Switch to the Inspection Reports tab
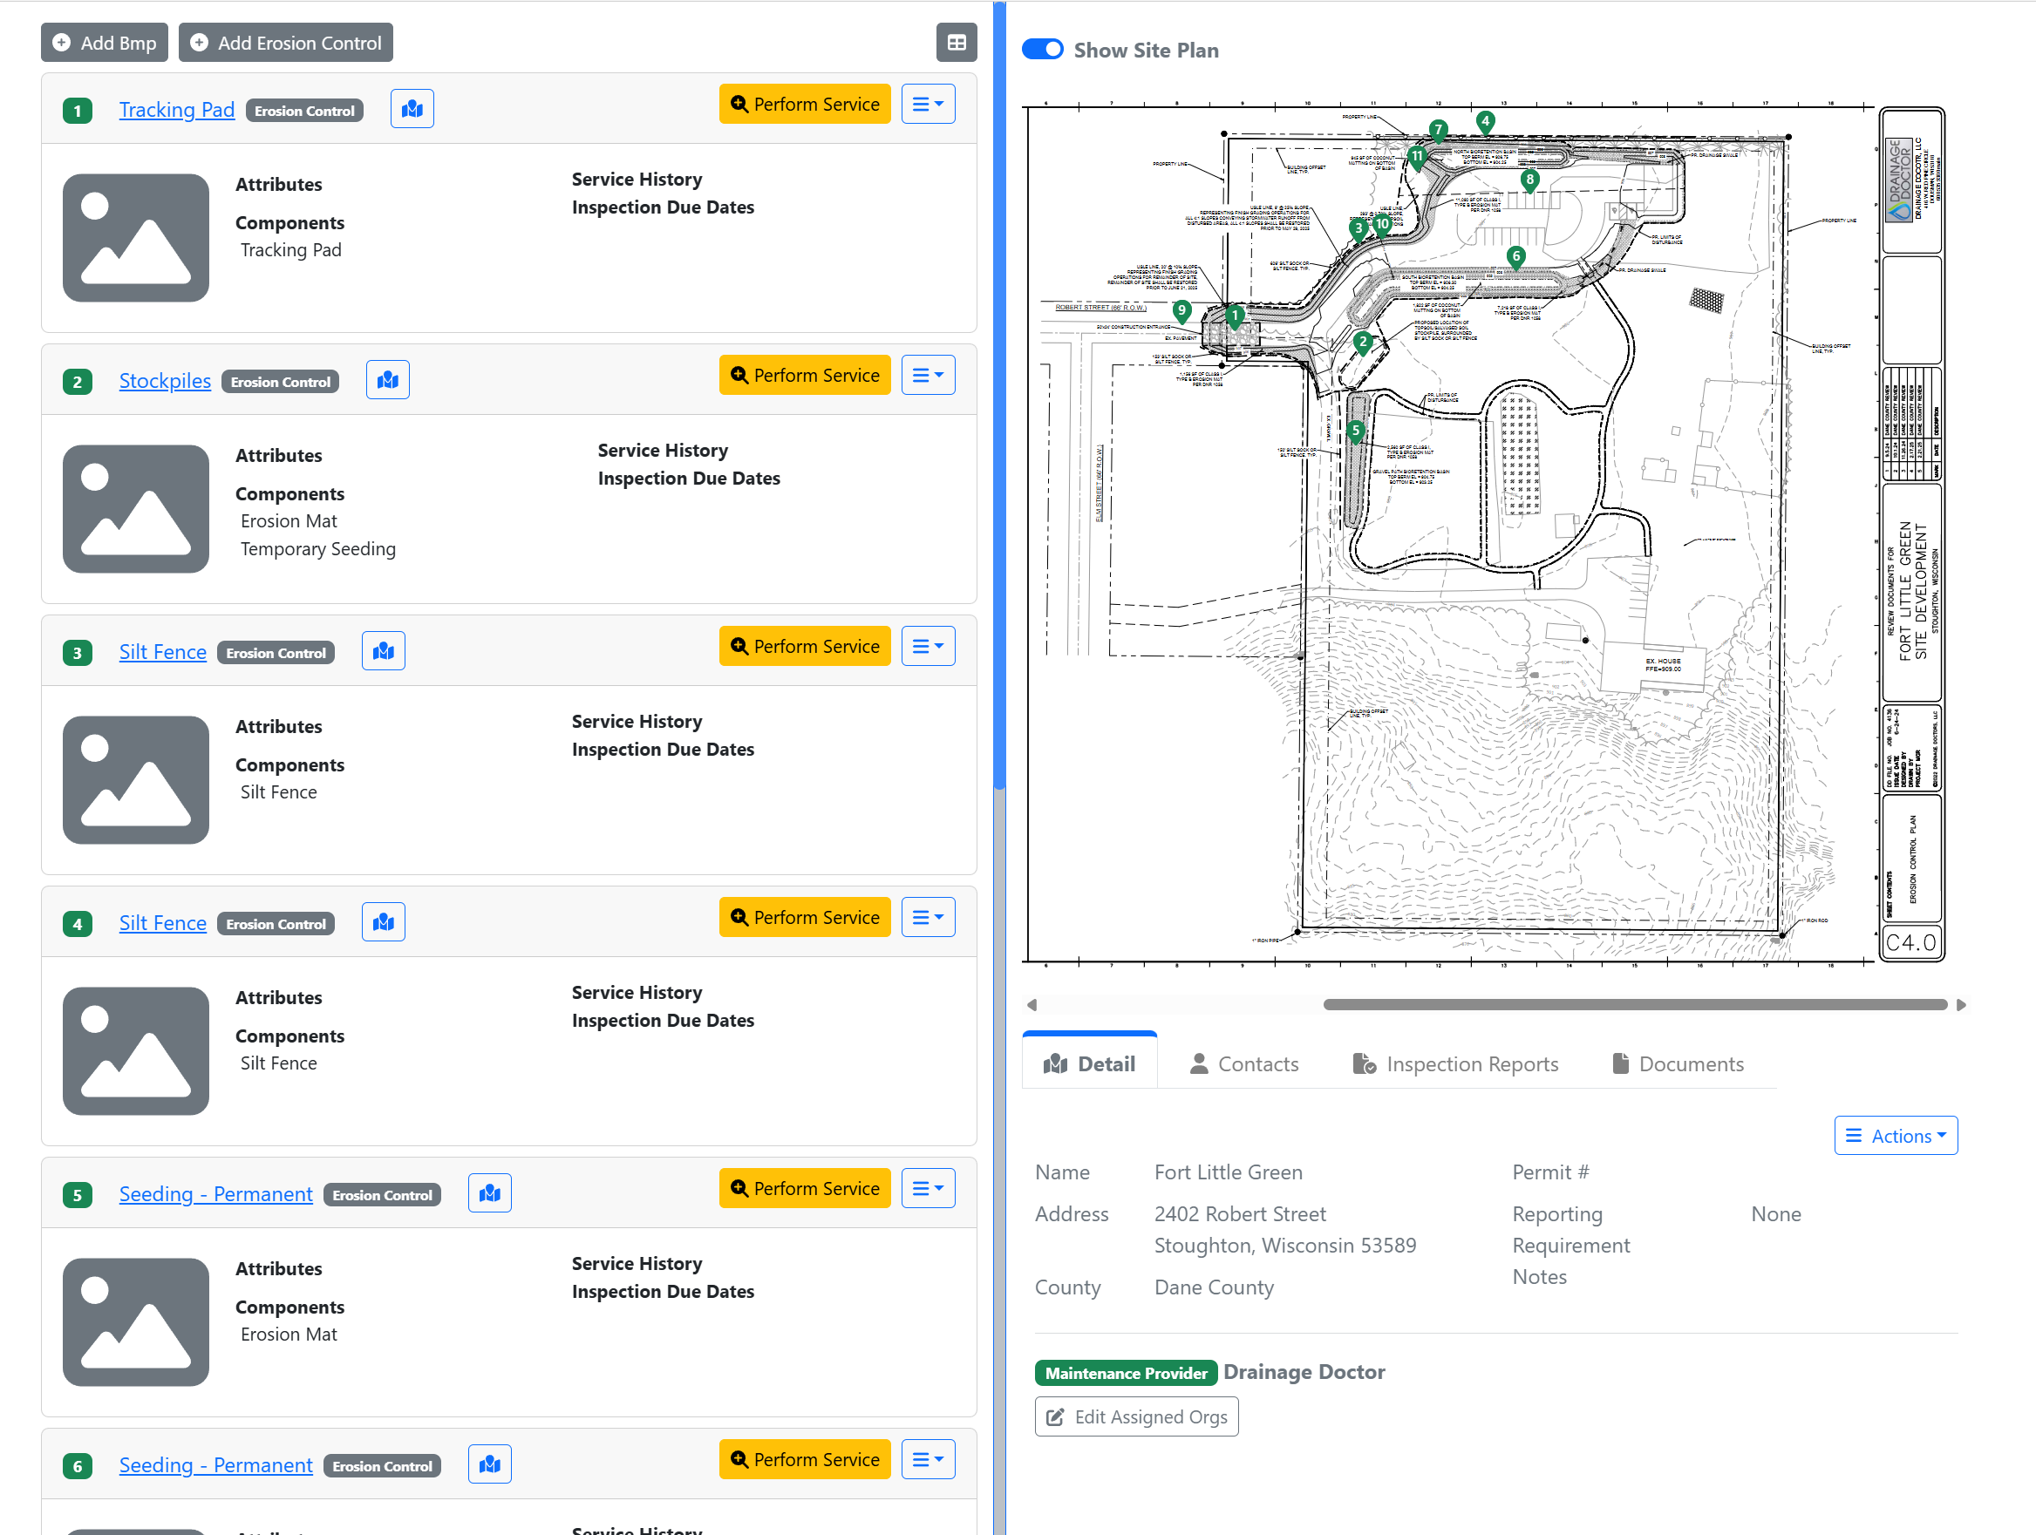The width and height of the screenshot is (2036, 1535). click(1455, 1063)
